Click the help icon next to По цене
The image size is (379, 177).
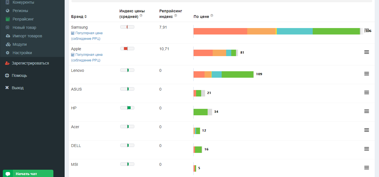pyautogui.click(x=212, y=16)
